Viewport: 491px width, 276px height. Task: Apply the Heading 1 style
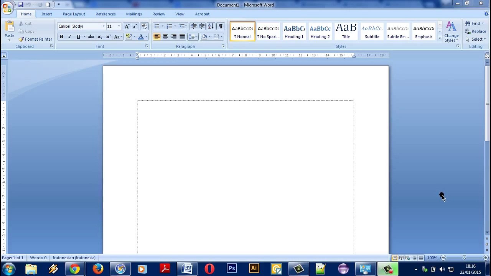[x=294, y=31]
